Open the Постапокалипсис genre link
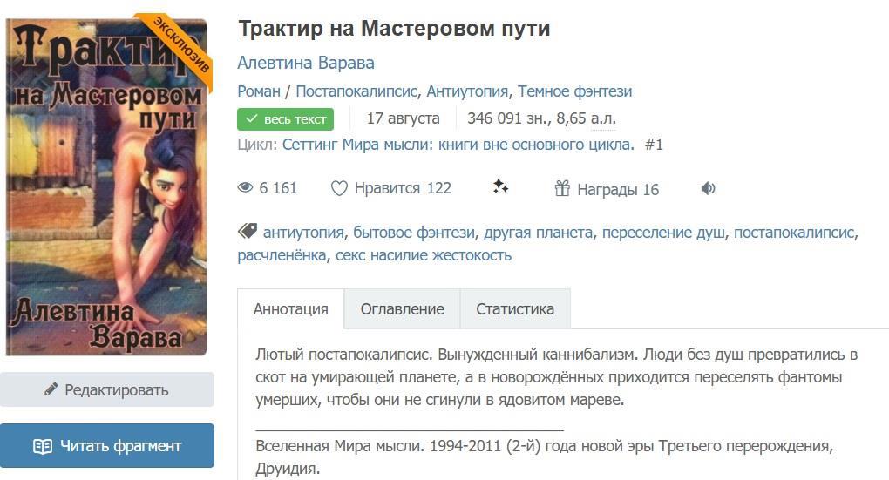This screenshot has width=889, height=480. coord(356,91)
